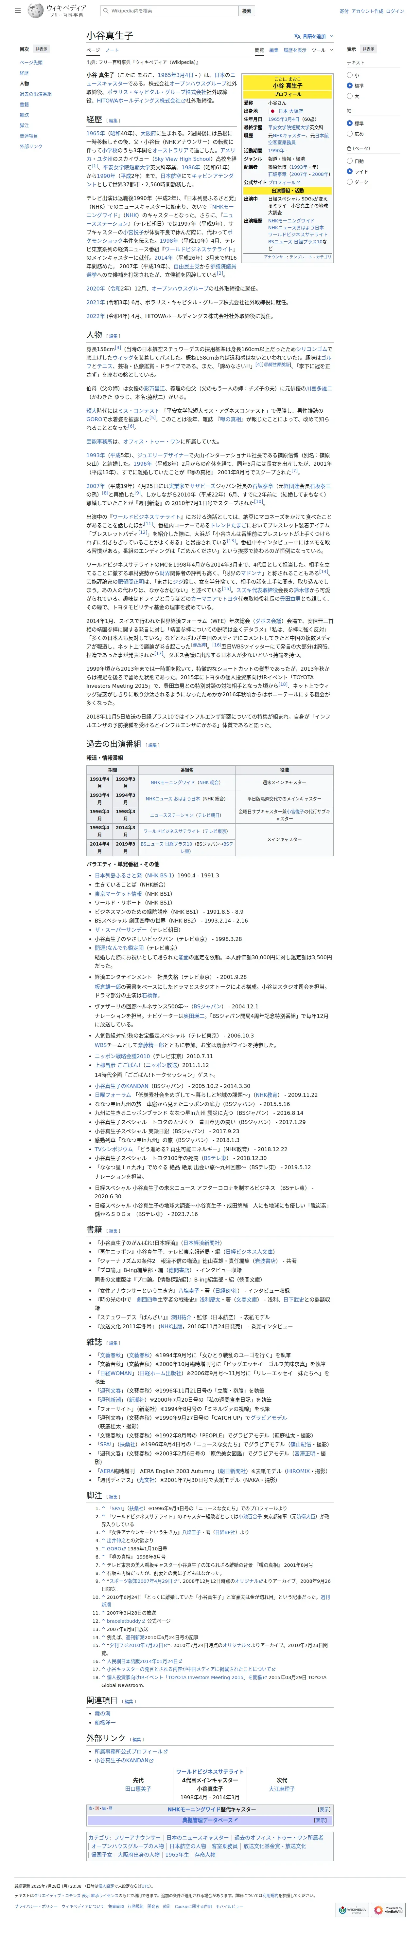This screenshot has height=1946, width=420.
Task: Select 自動 color mode radio button
Action: pyautogui.click(x=350, y=161)
